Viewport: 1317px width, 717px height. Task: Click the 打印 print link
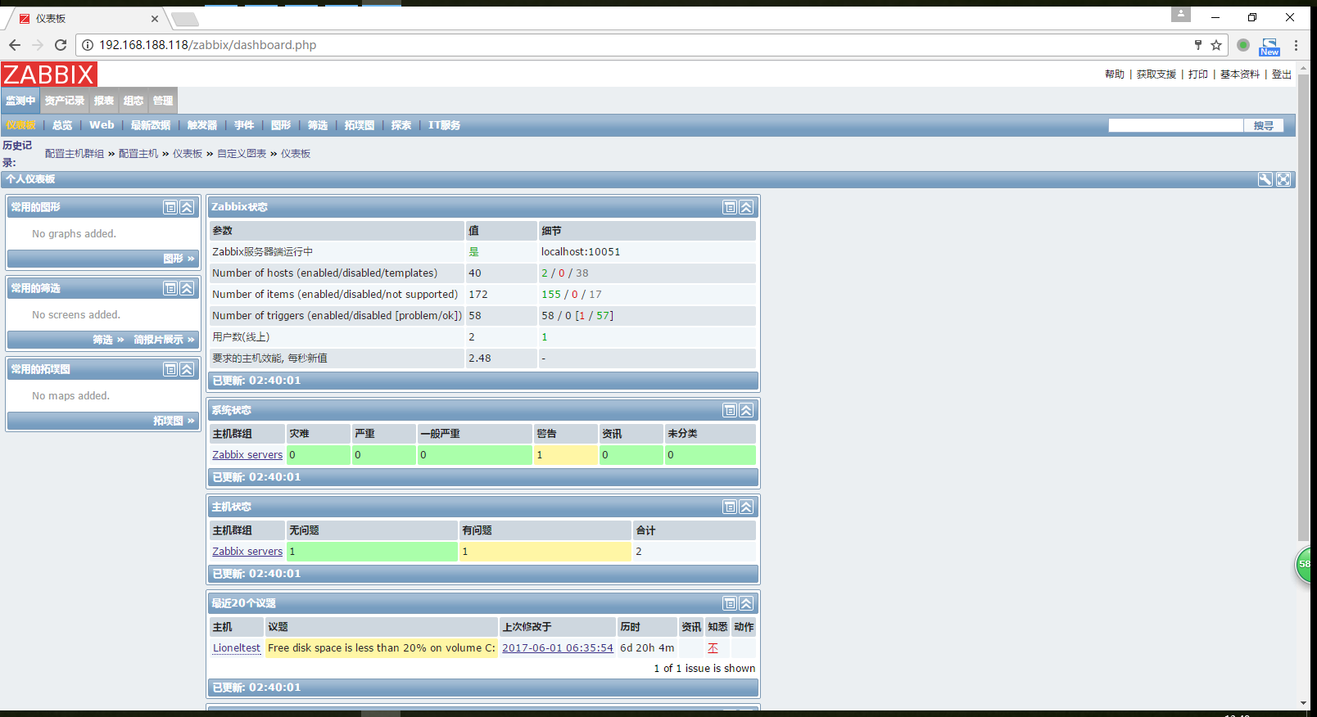point(1198,74)
